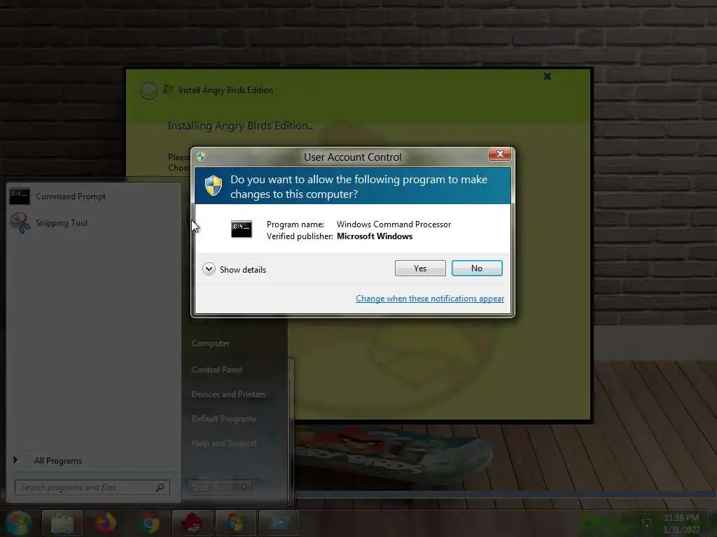Click the Windows Command Processor program icon
This screenshot has width=717, height=537.
point(242,229)
